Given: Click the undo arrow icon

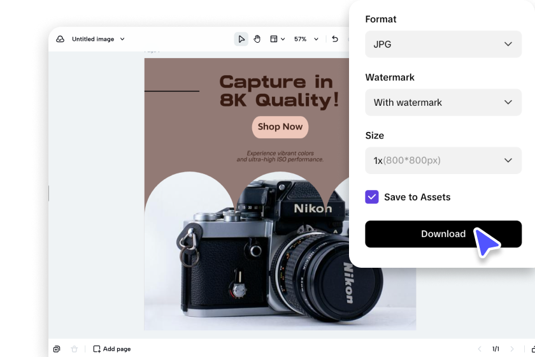Looking at the screenshot, I should click(x=335, y=39).
